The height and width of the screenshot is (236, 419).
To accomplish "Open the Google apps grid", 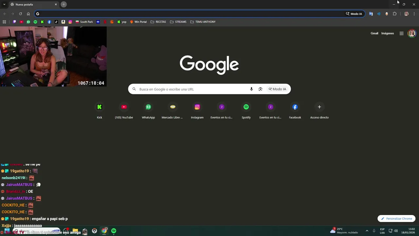I will click(401, 33).
